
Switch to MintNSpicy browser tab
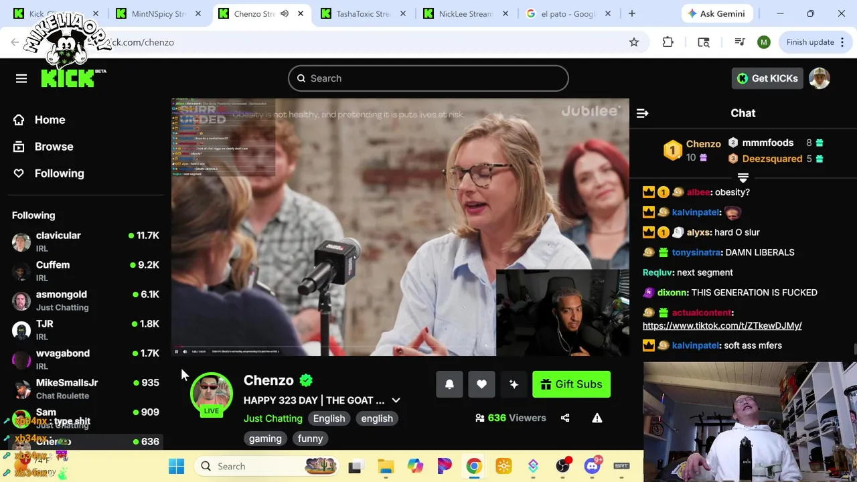(159, 13)
